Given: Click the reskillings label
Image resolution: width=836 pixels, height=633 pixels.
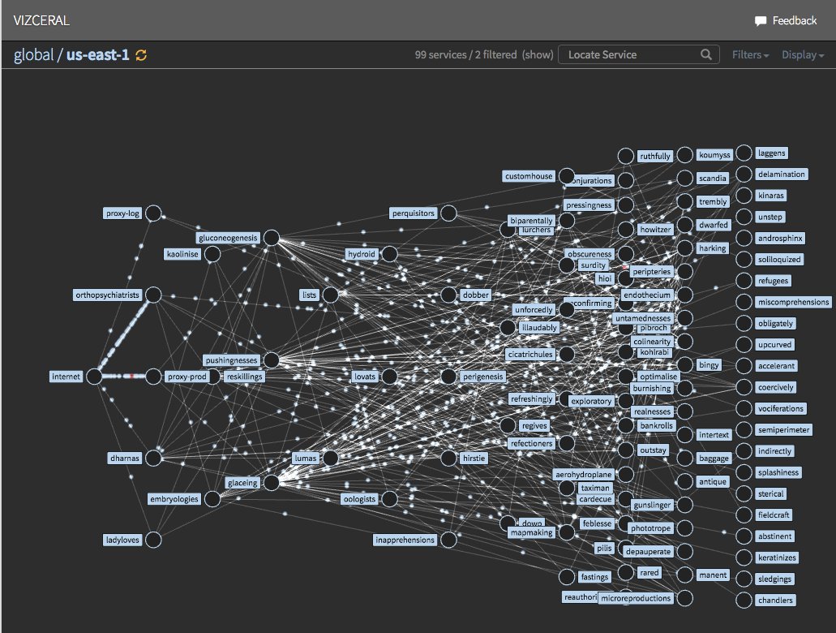Looking at the screenshot, I should click(244, 377).
